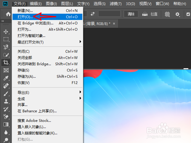Select the Blur tool

(6, 132)
